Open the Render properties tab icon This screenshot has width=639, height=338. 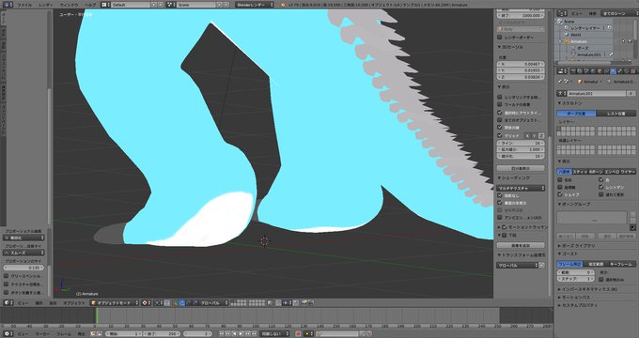pyautogui.click(x=573, y=70)
